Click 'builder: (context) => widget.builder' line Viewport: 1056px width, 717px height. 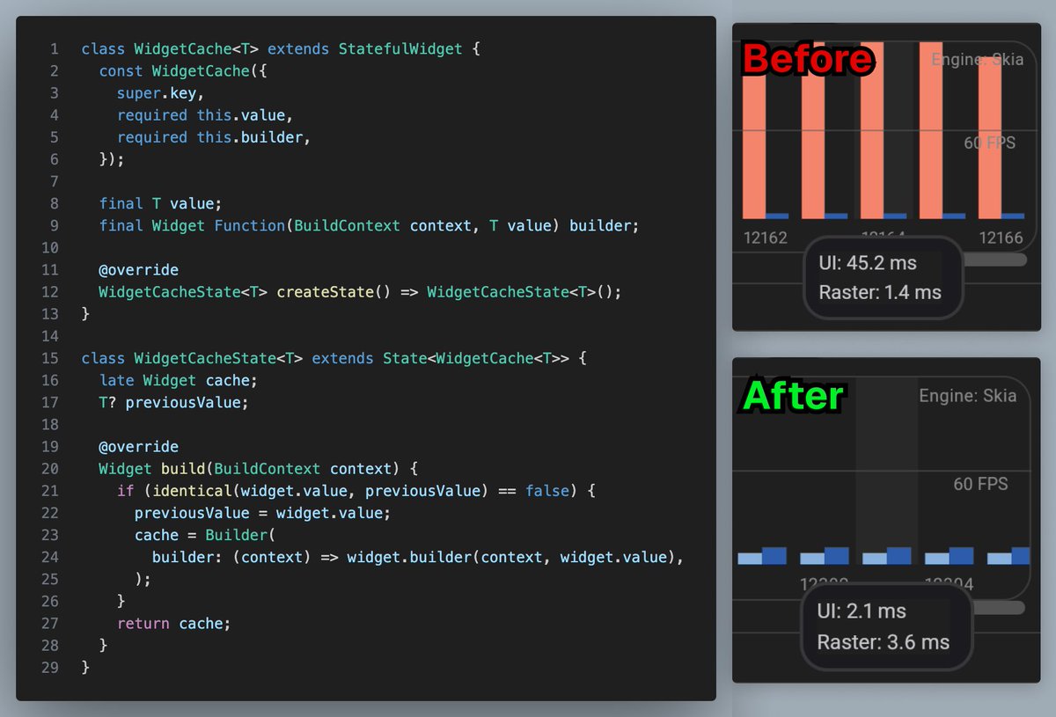(418, 557)
